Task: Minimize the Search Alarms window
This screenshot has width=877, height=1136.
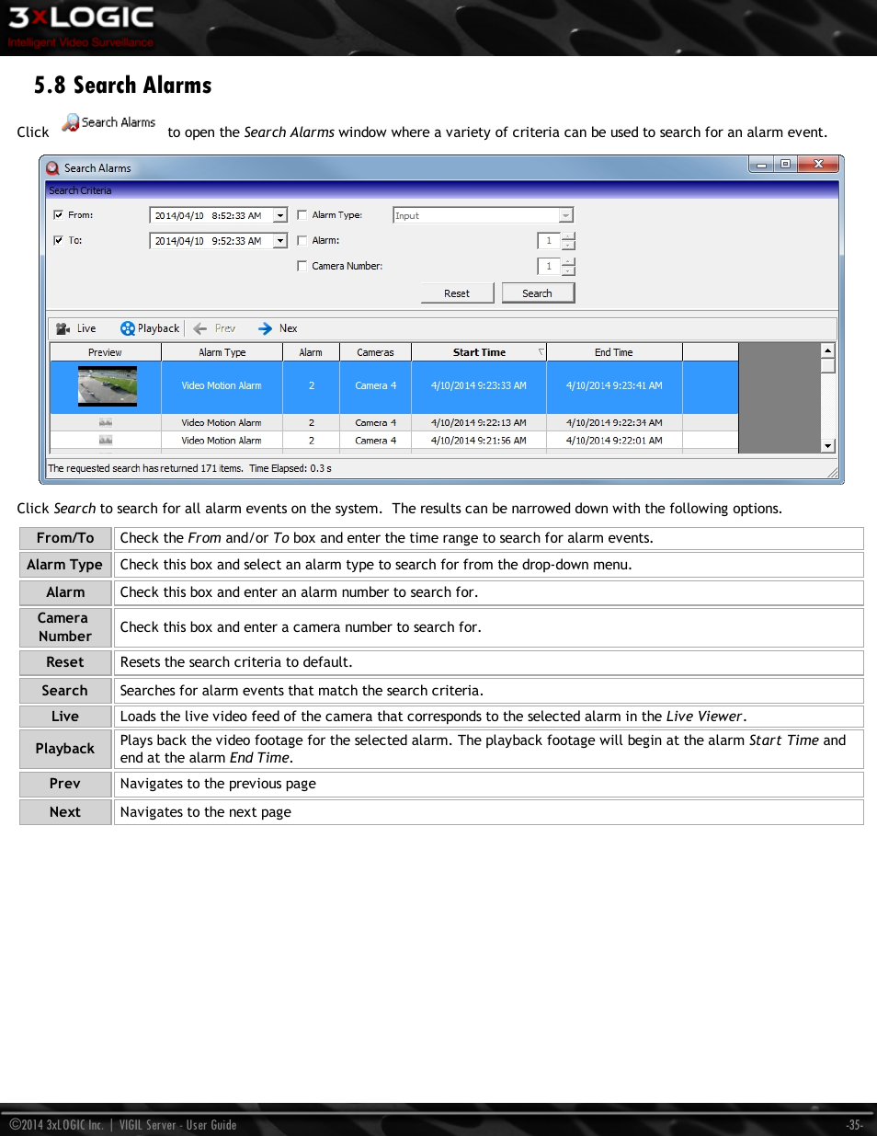Action: [761, 165]
